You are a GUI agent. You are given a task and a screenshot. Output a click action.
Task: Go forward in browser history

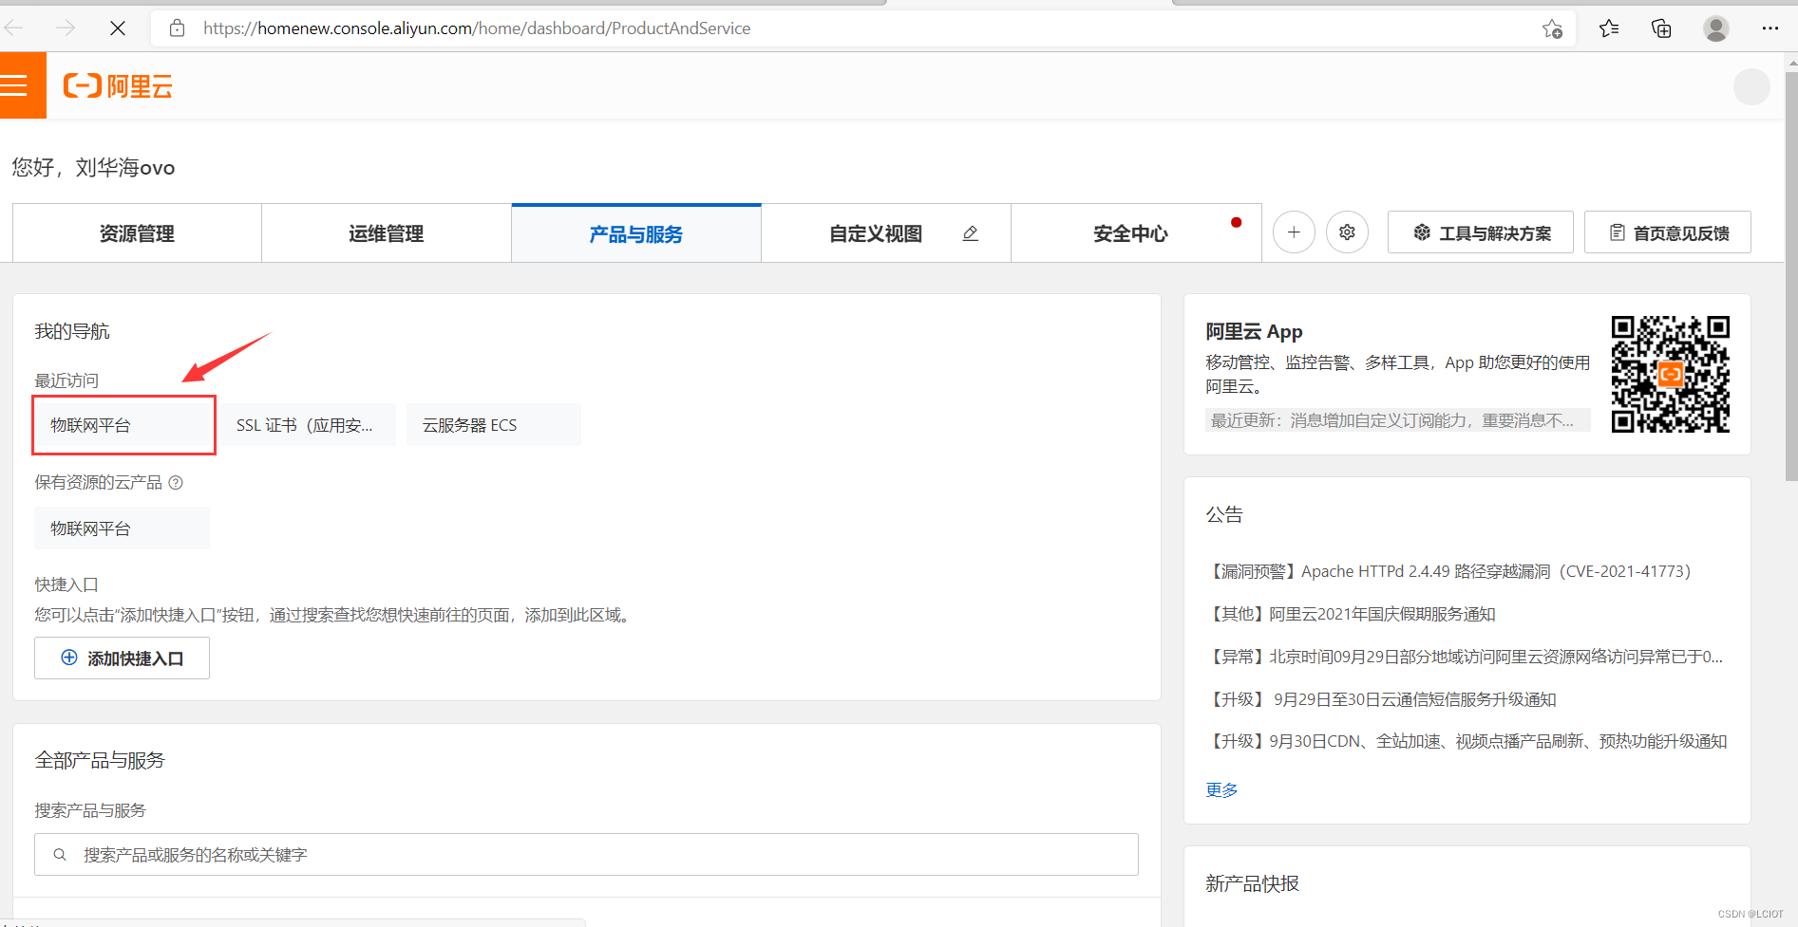click(x=66, y=28)
